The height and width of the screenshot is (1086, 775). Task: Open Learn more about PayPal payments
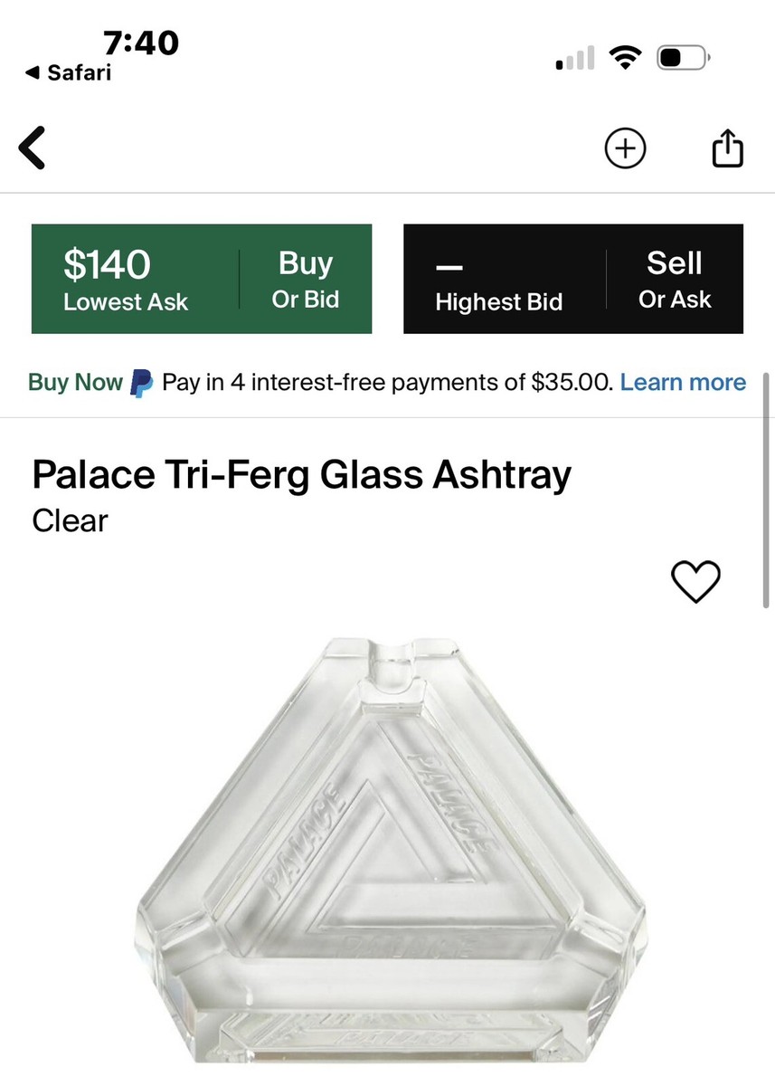683,383
